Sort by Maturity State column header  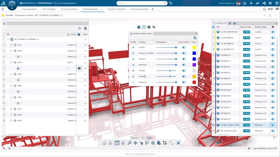tap(246, 27)
